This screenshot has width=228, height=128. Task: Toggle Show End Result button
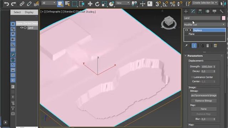pos(194,46)
